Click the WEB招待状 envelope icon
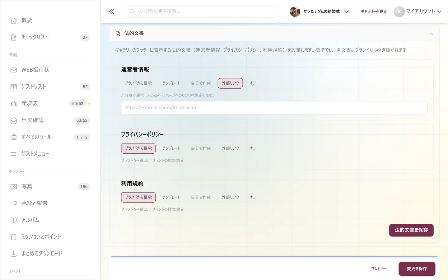The width and height of the screenshot is (448, 280). 14,70
